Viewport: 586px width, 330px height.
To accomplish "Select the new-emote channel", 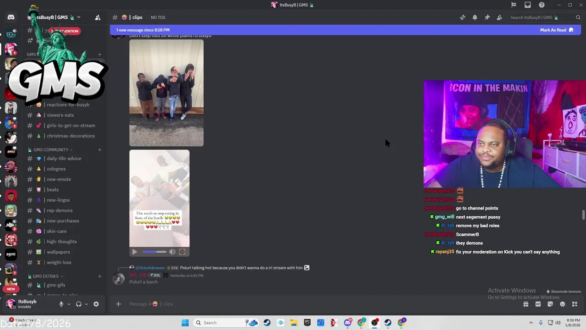I will 64,179.
